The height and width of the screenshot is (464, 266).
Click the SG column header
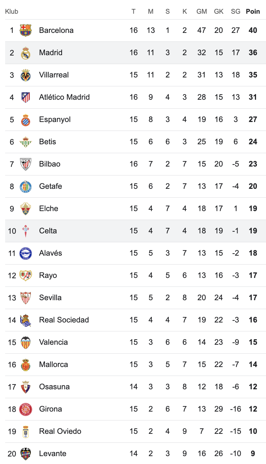pos(235,11)
